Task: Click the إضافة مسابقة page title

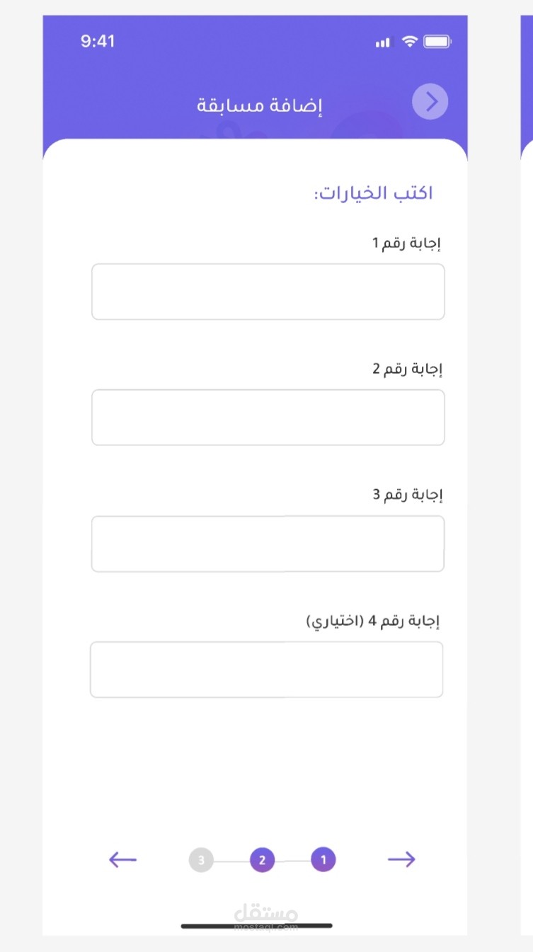Action: point(260,105)
